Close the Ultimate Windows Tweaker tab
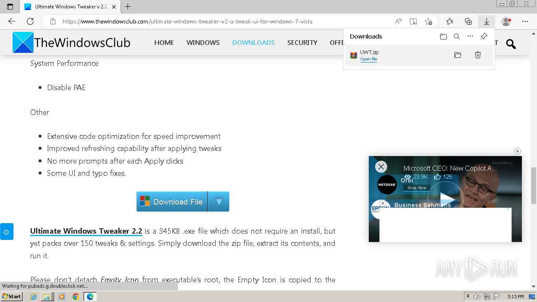The width and height of the screenshot is (537, 302). [x=114, y=7]
